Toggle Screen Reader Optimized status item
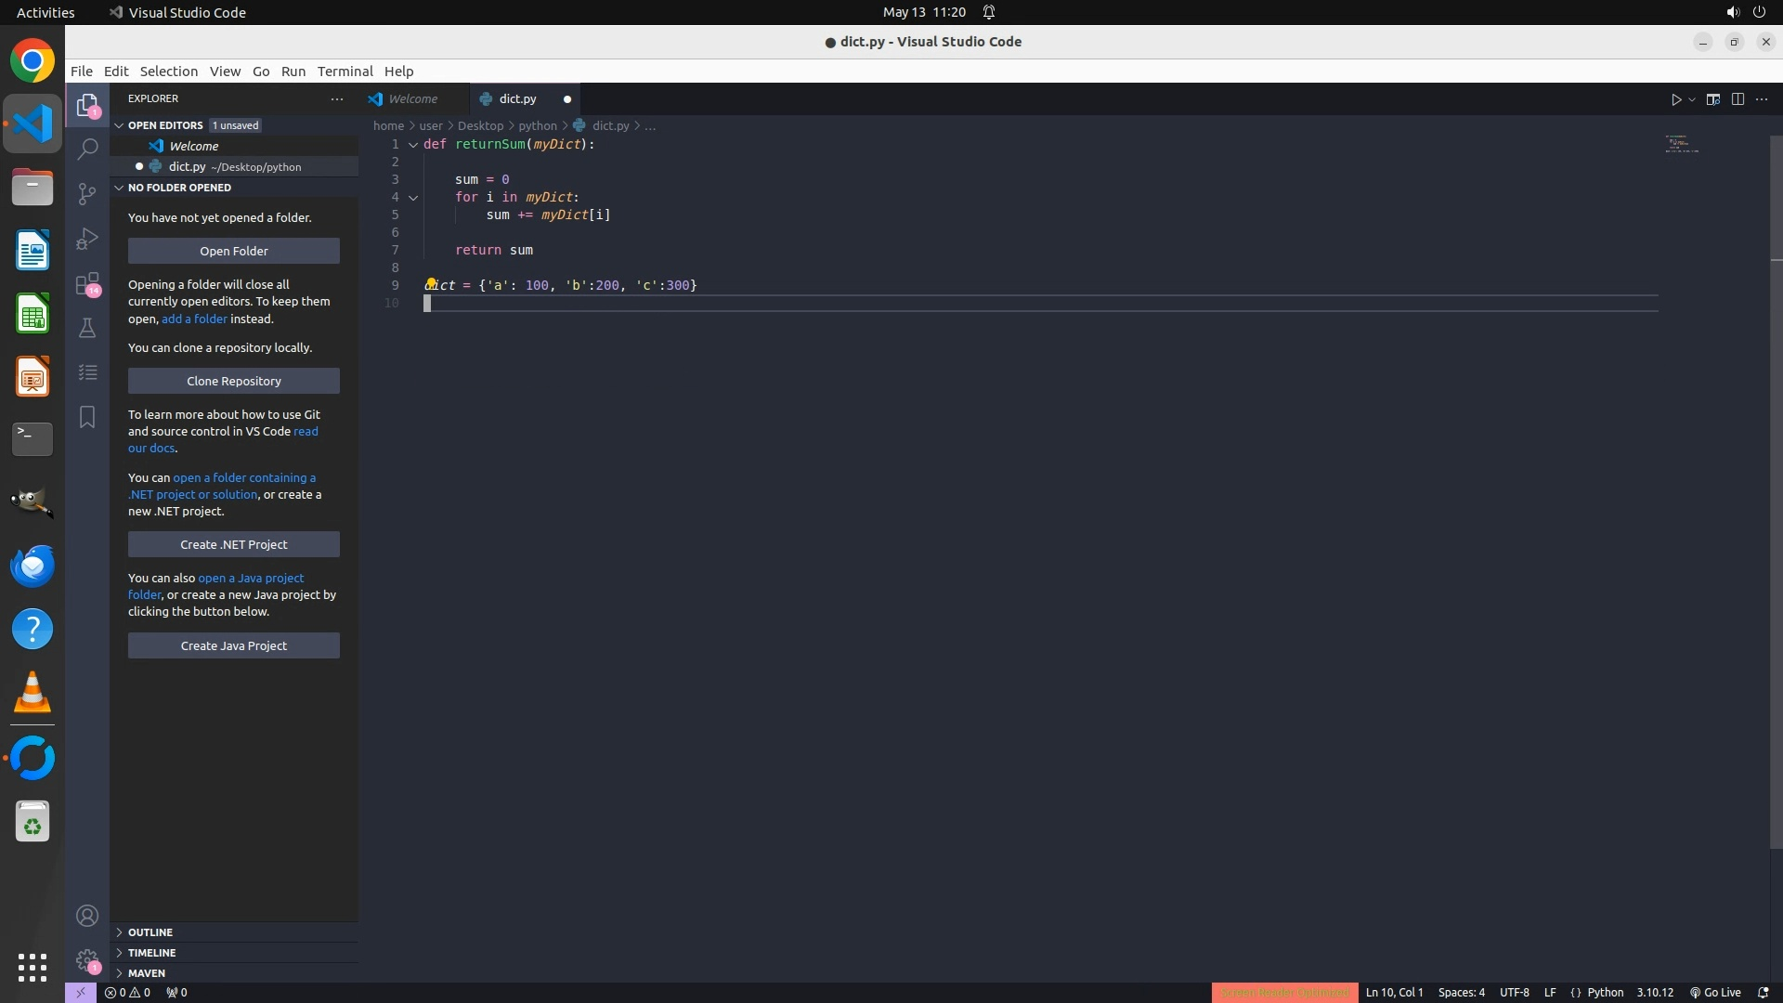 pyautogui.click(x=1284, y=993)
